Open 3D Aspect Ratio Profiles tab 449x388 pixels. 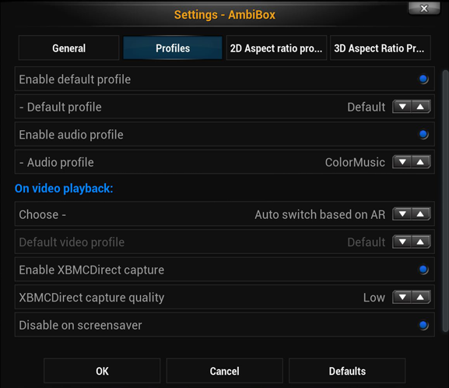coord(381,48)
